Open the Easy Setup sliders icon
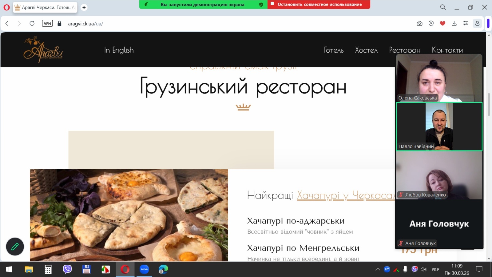The height and width of the screenshot is (277, 492). click(x=466, y=23)
